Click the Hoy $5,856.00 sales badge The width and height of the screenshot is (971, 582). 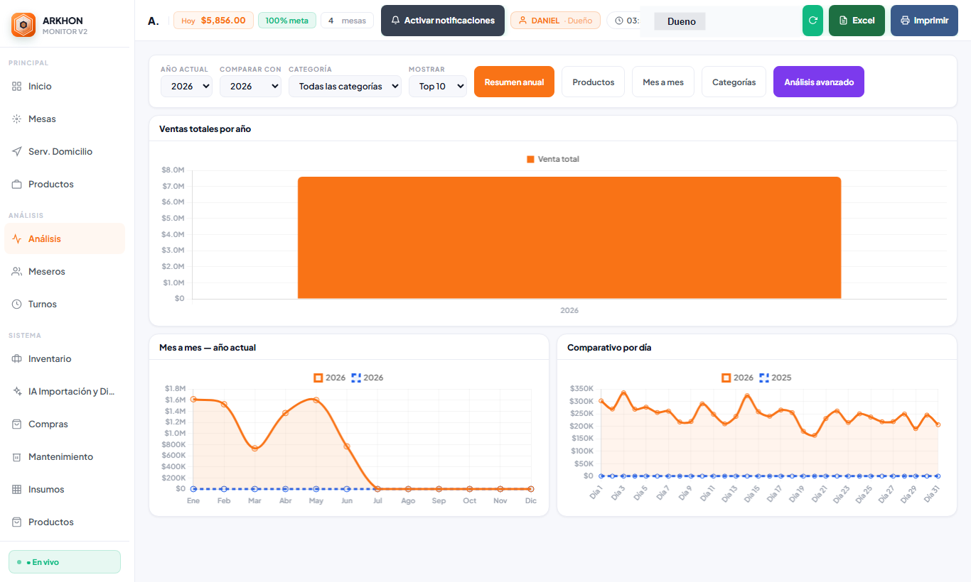tap(213, 21)
